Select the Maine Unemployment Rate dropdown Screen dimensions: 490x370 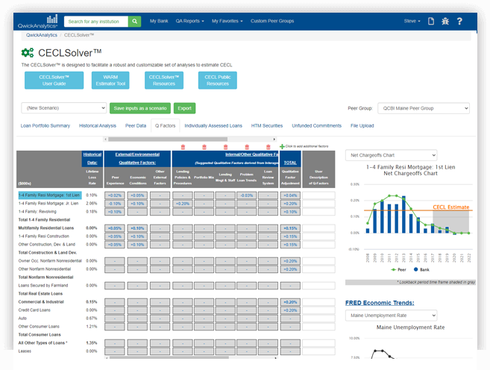pyautogui.click(x=391, y=316)
